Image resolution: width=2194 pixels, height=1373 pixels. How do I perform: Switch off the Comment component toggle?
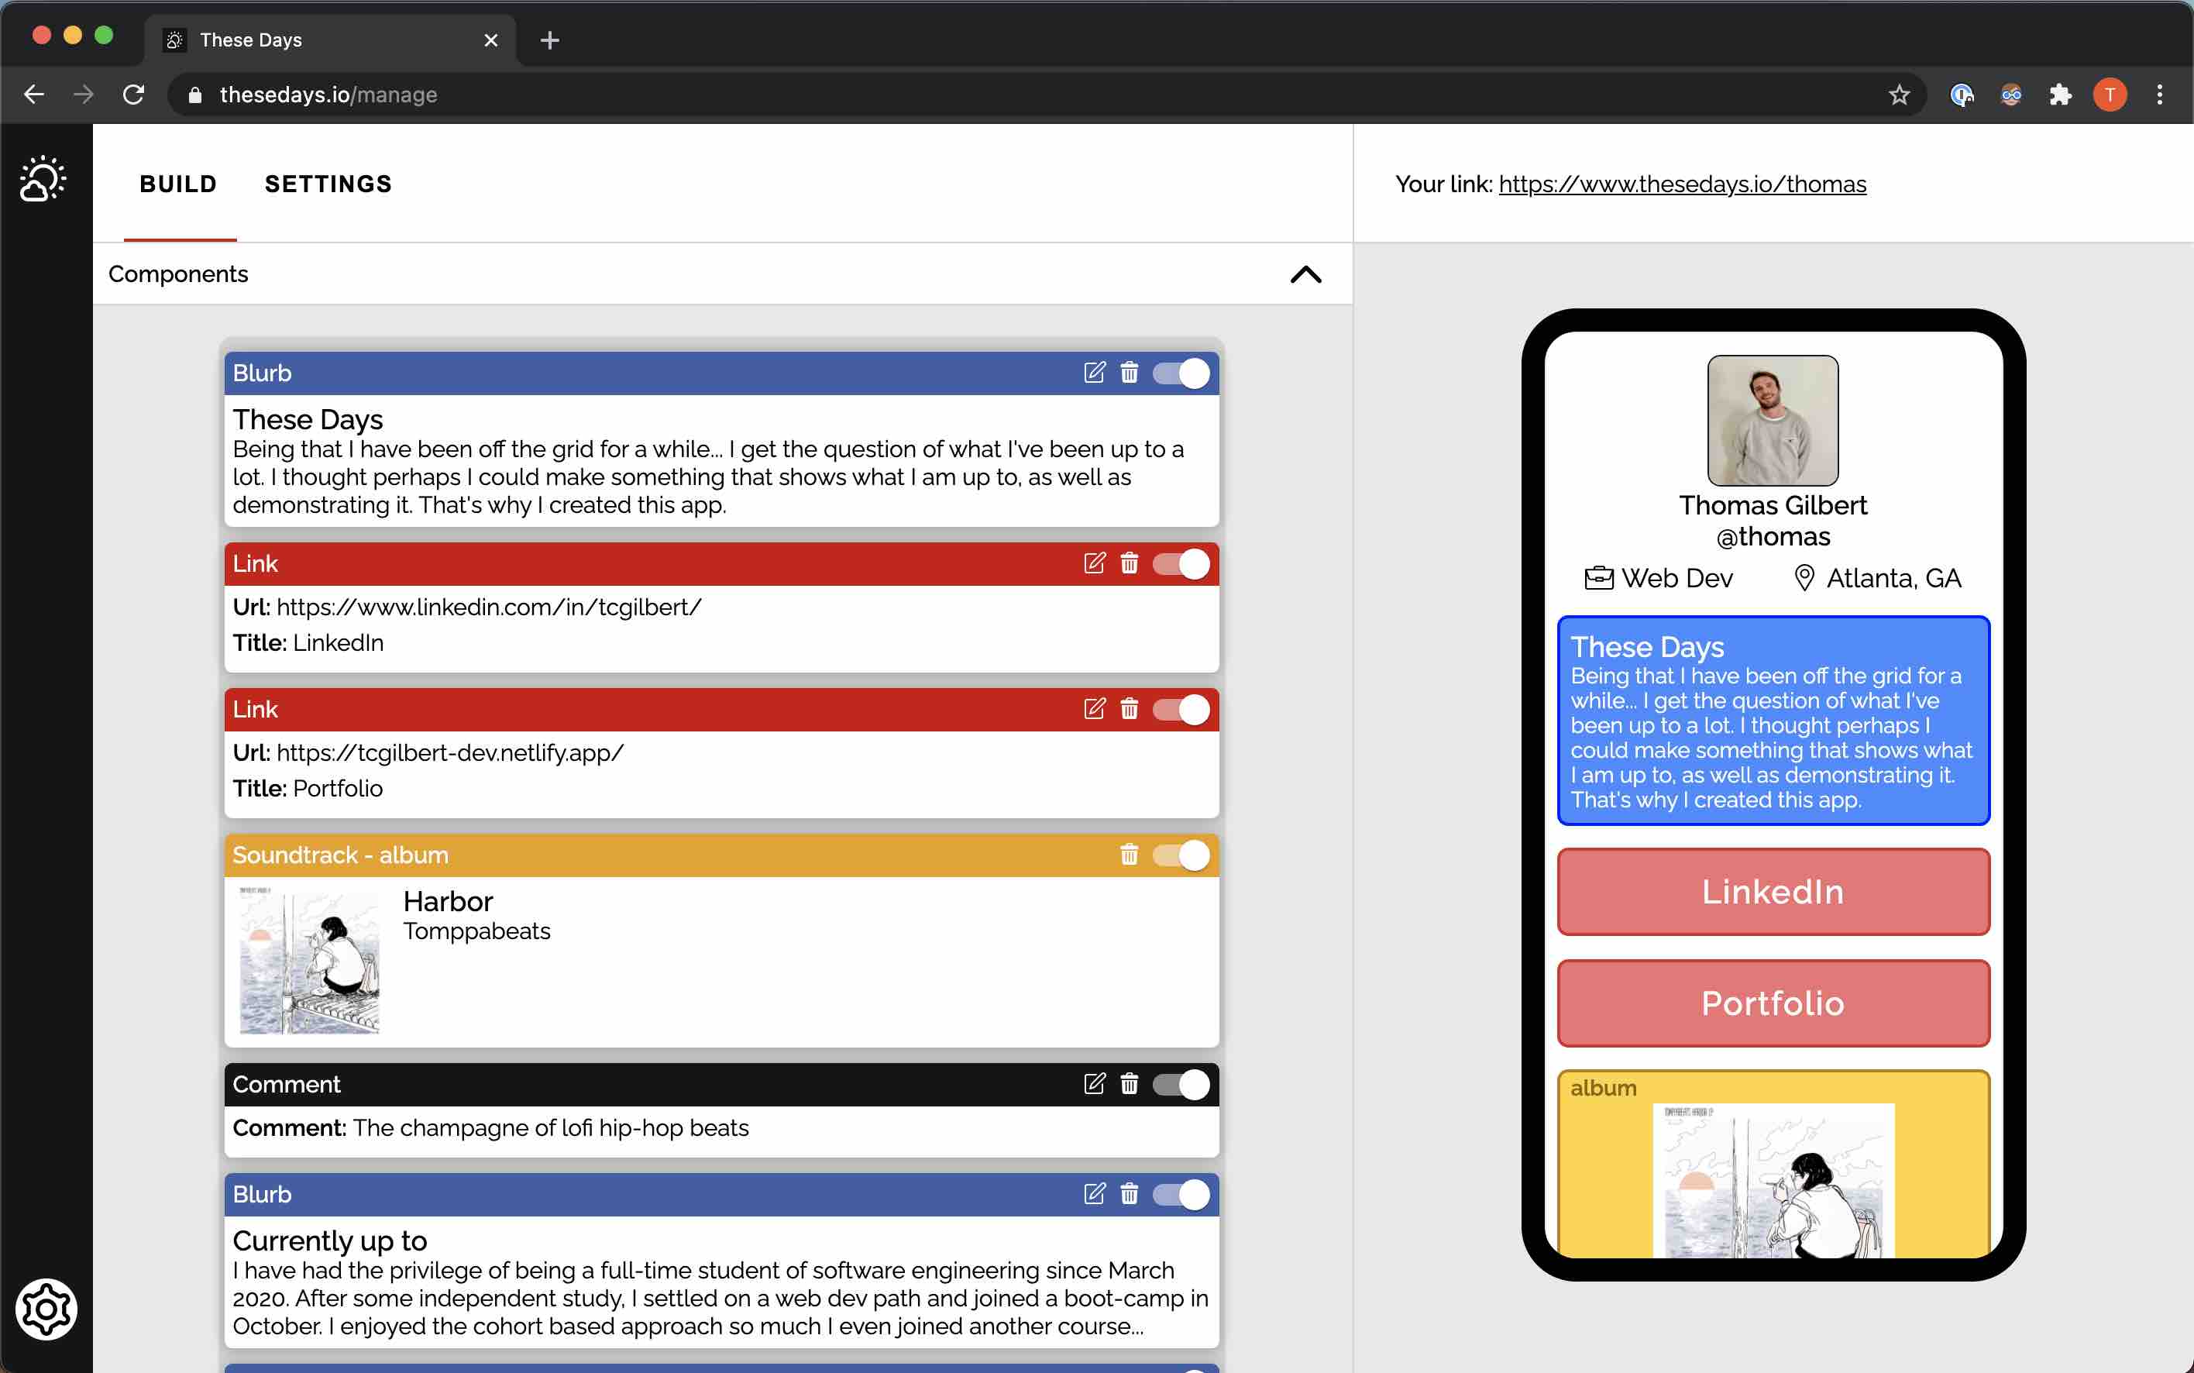click(1181, 1084)
